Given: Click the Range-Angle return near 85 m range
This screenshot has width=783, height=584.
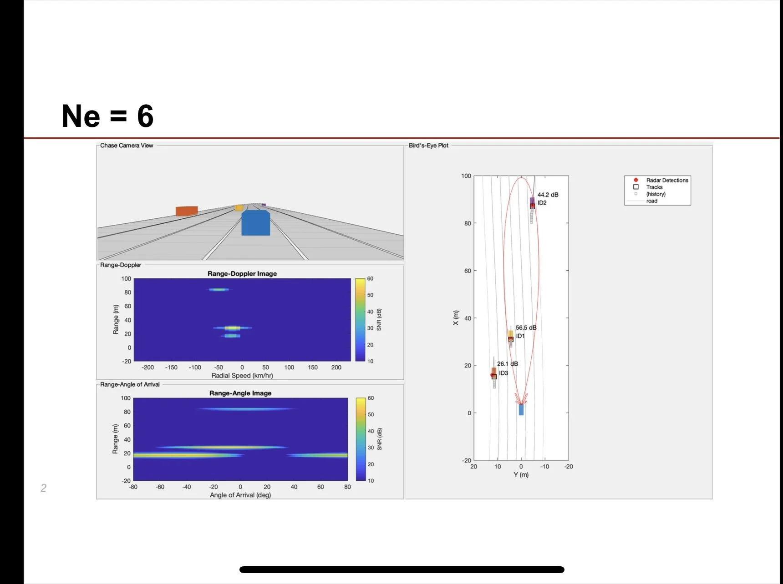Looking at the screenshot, I should point(246,409).
